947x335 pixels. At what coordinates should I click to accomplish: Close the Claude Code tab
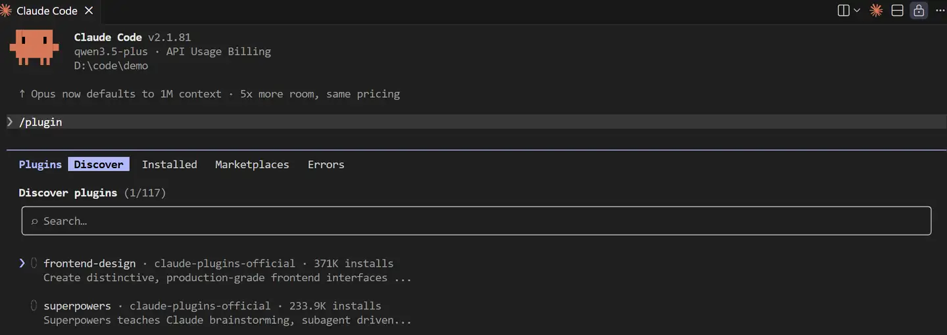coord(89,11)
